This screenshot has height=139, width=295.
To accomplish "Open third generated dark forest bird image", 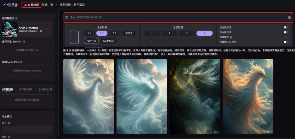I will (x=195, y=97).
